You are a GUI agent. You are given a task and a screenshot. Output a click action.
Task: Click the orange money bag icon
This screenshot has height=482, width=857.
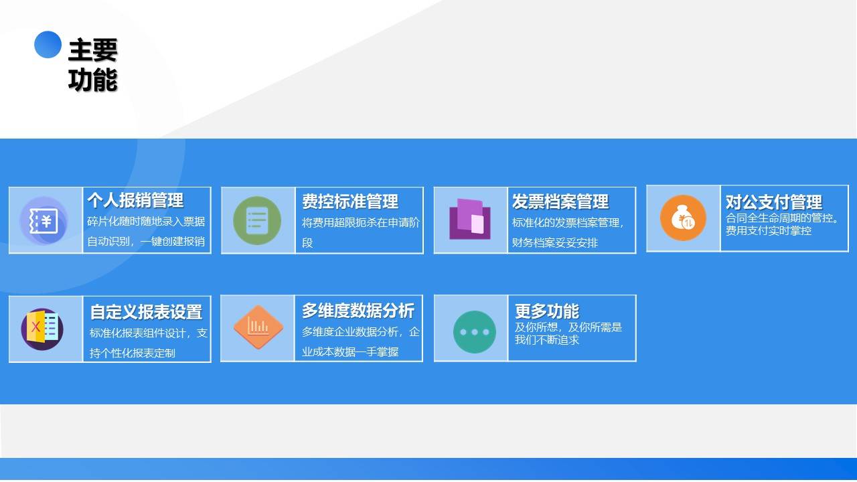(683, 218)
